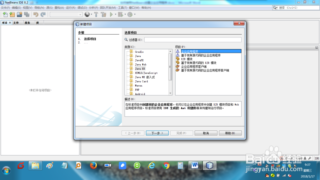Open the search options dropdown by magnifier
The image size is (320, 180).
pyautogui.click(x=275, y=8)
